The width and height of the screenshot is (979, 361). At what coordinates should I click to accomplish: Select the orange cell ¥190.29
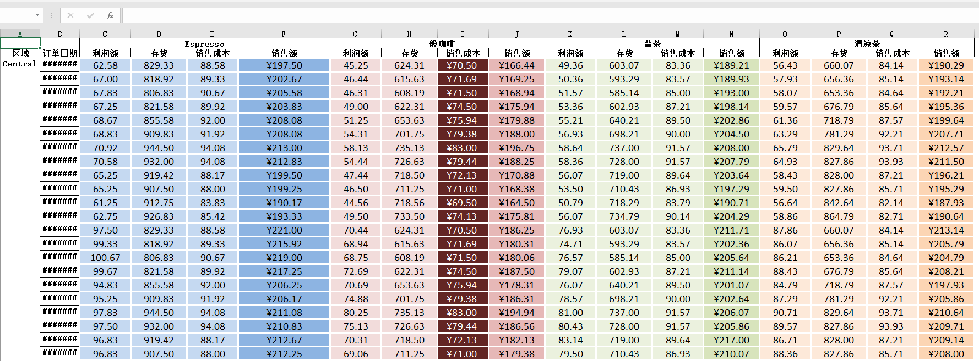click(x=946, y=65)
